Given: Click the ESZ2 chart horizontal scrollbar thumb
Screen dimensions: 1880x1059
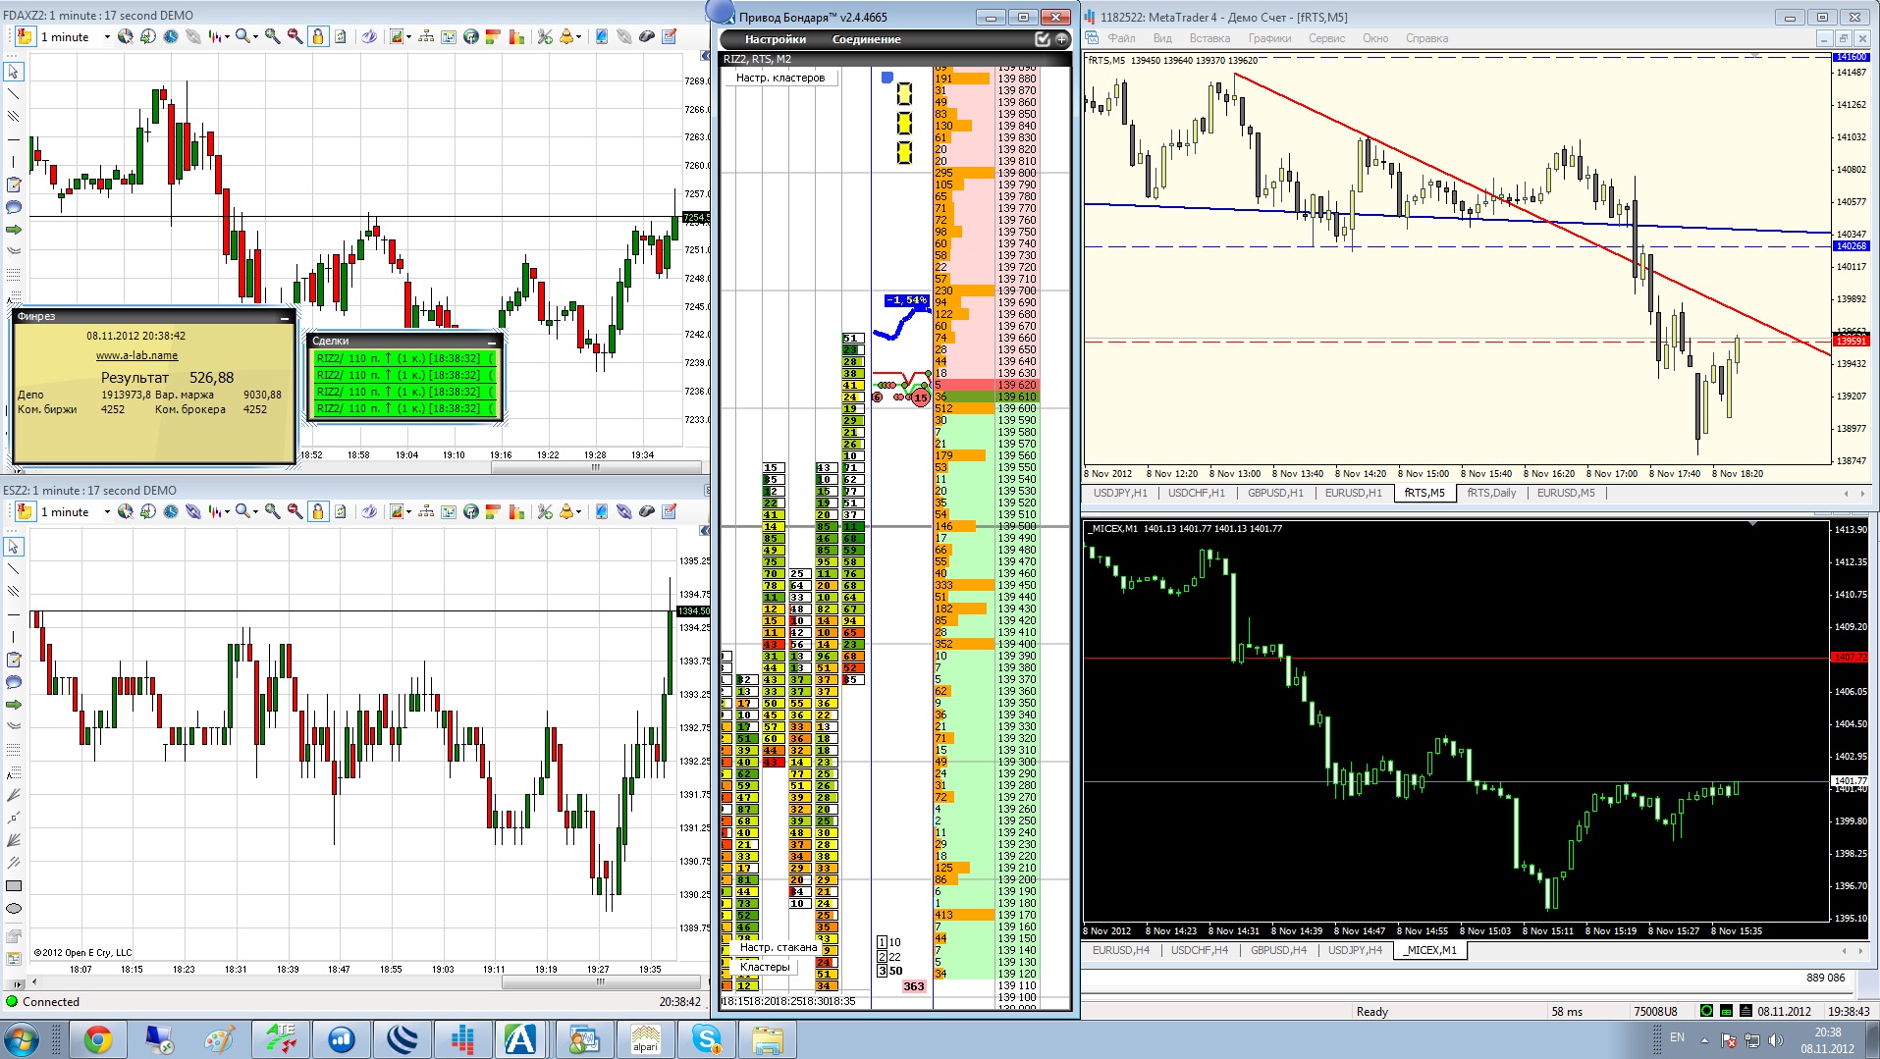Looking at the screenshot, I should pos(600,981).
